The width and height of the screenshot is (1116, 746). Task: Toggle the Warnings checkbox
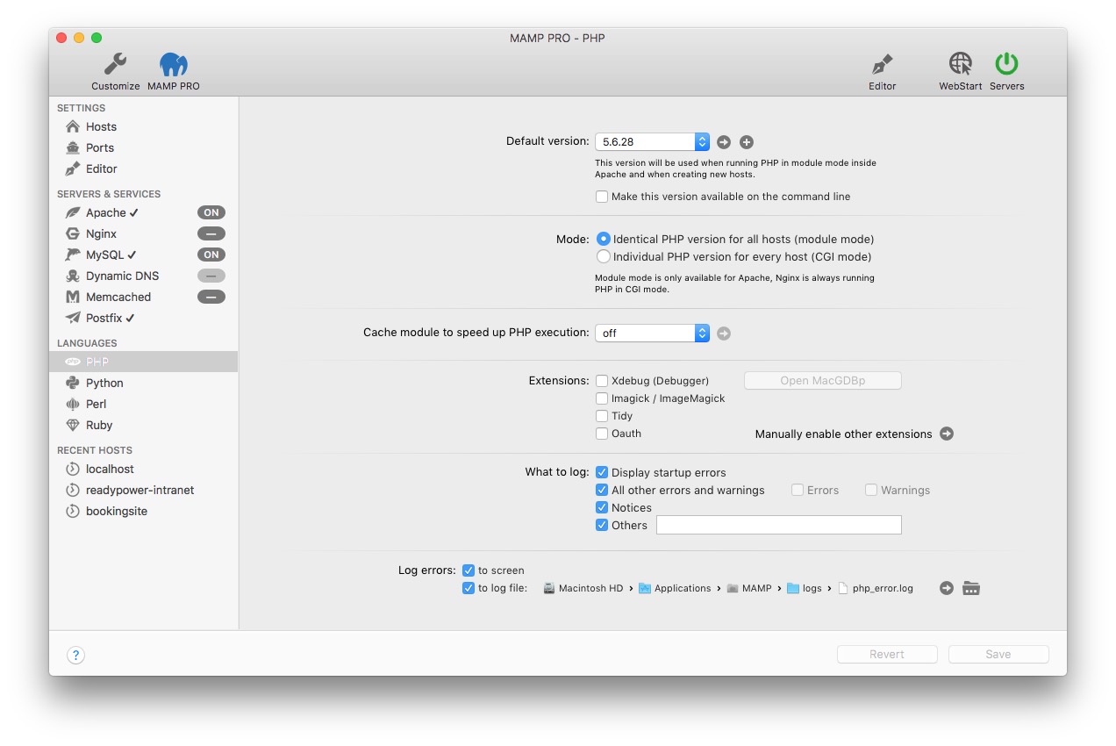click(x=871, y=490)
